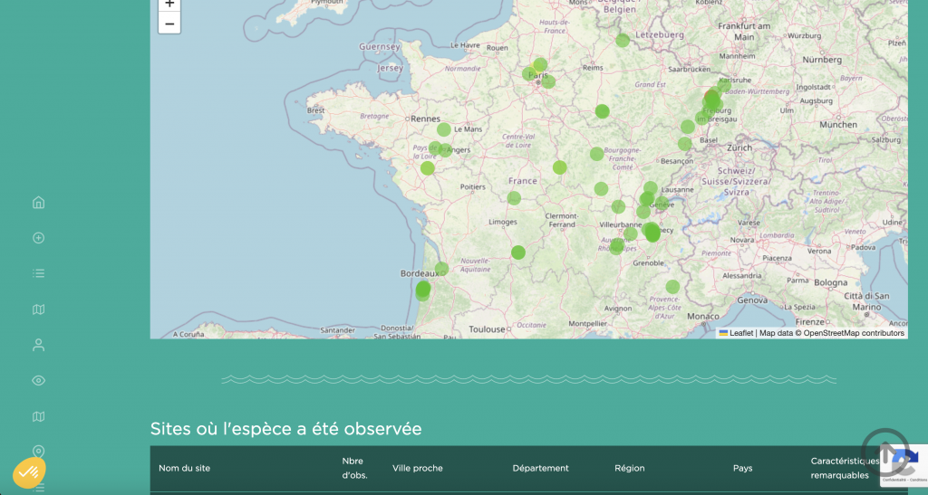The image size is (928, 495).
Task: Click the home icon in the sidebar
Action: 38,203
